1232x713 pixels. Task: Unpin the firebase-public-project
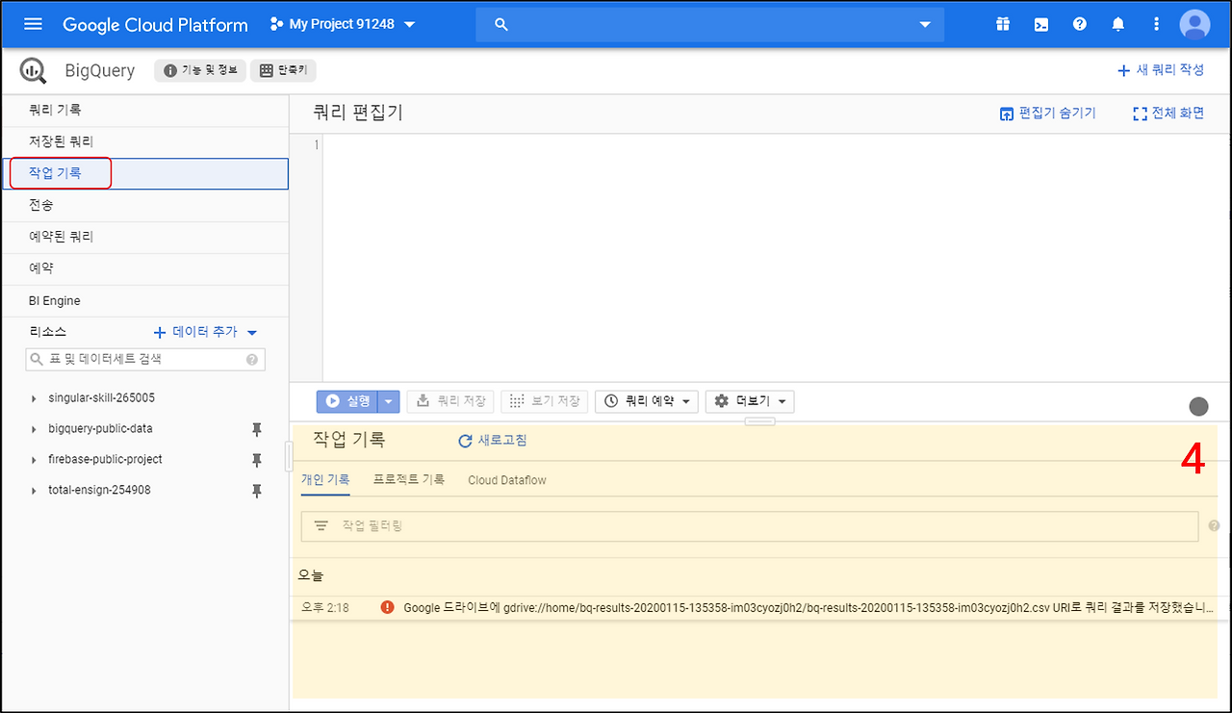pyautogui.click(x=257, y=460)
